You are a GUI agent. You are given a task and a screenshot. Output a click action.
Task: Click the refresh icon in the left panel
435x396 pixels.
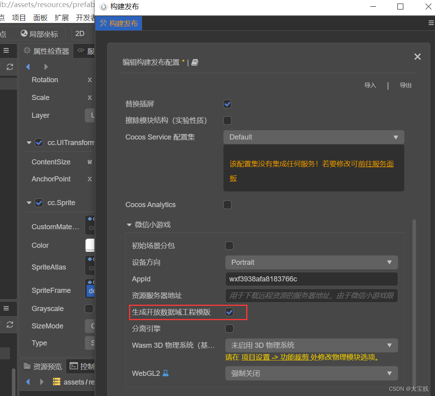tap(10, 67)
